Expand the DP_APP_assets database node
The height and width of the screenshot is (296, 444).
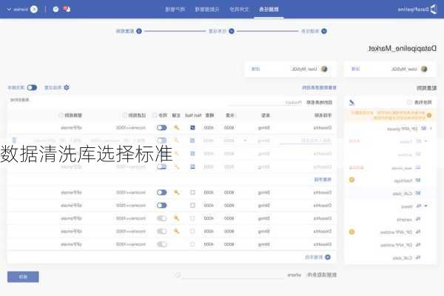(431, 129)
